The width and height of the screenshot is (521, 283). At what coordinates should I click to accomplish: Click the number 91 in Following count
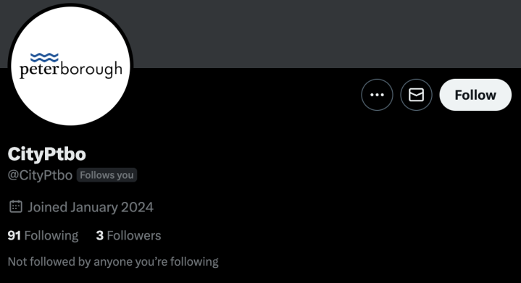pyautogui.click(x=14, y=235)
